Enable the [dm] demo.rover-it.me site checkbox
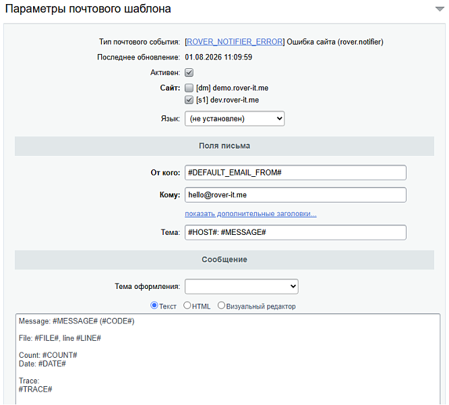 pos(189,88)
